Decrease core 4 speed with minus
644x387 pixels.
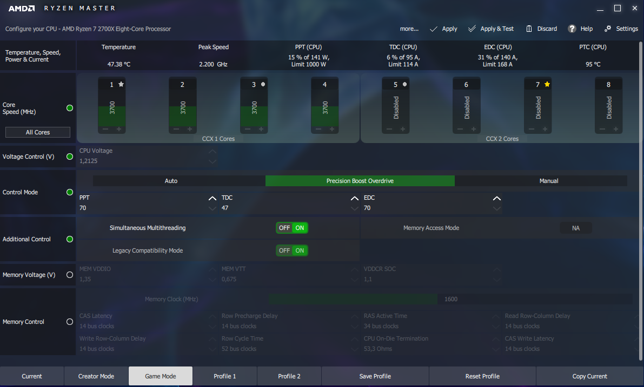[x=318, y=129]
